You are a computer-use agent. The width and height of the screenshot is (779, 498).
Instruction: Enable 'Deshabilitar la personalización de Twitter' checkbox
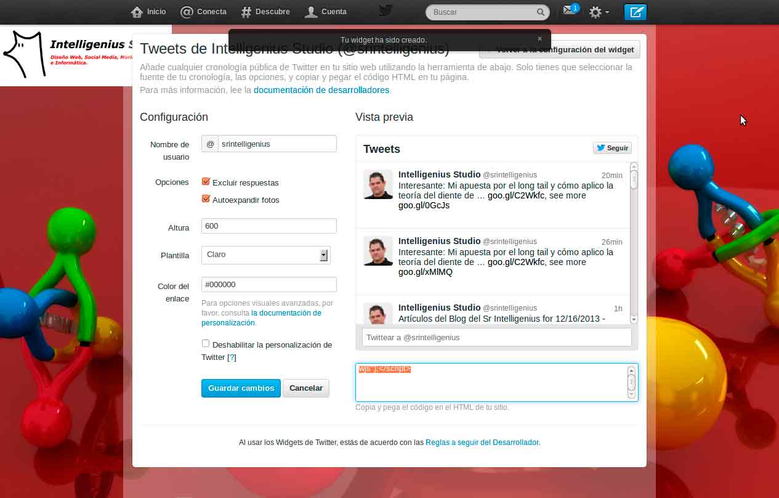pos(206,344)
